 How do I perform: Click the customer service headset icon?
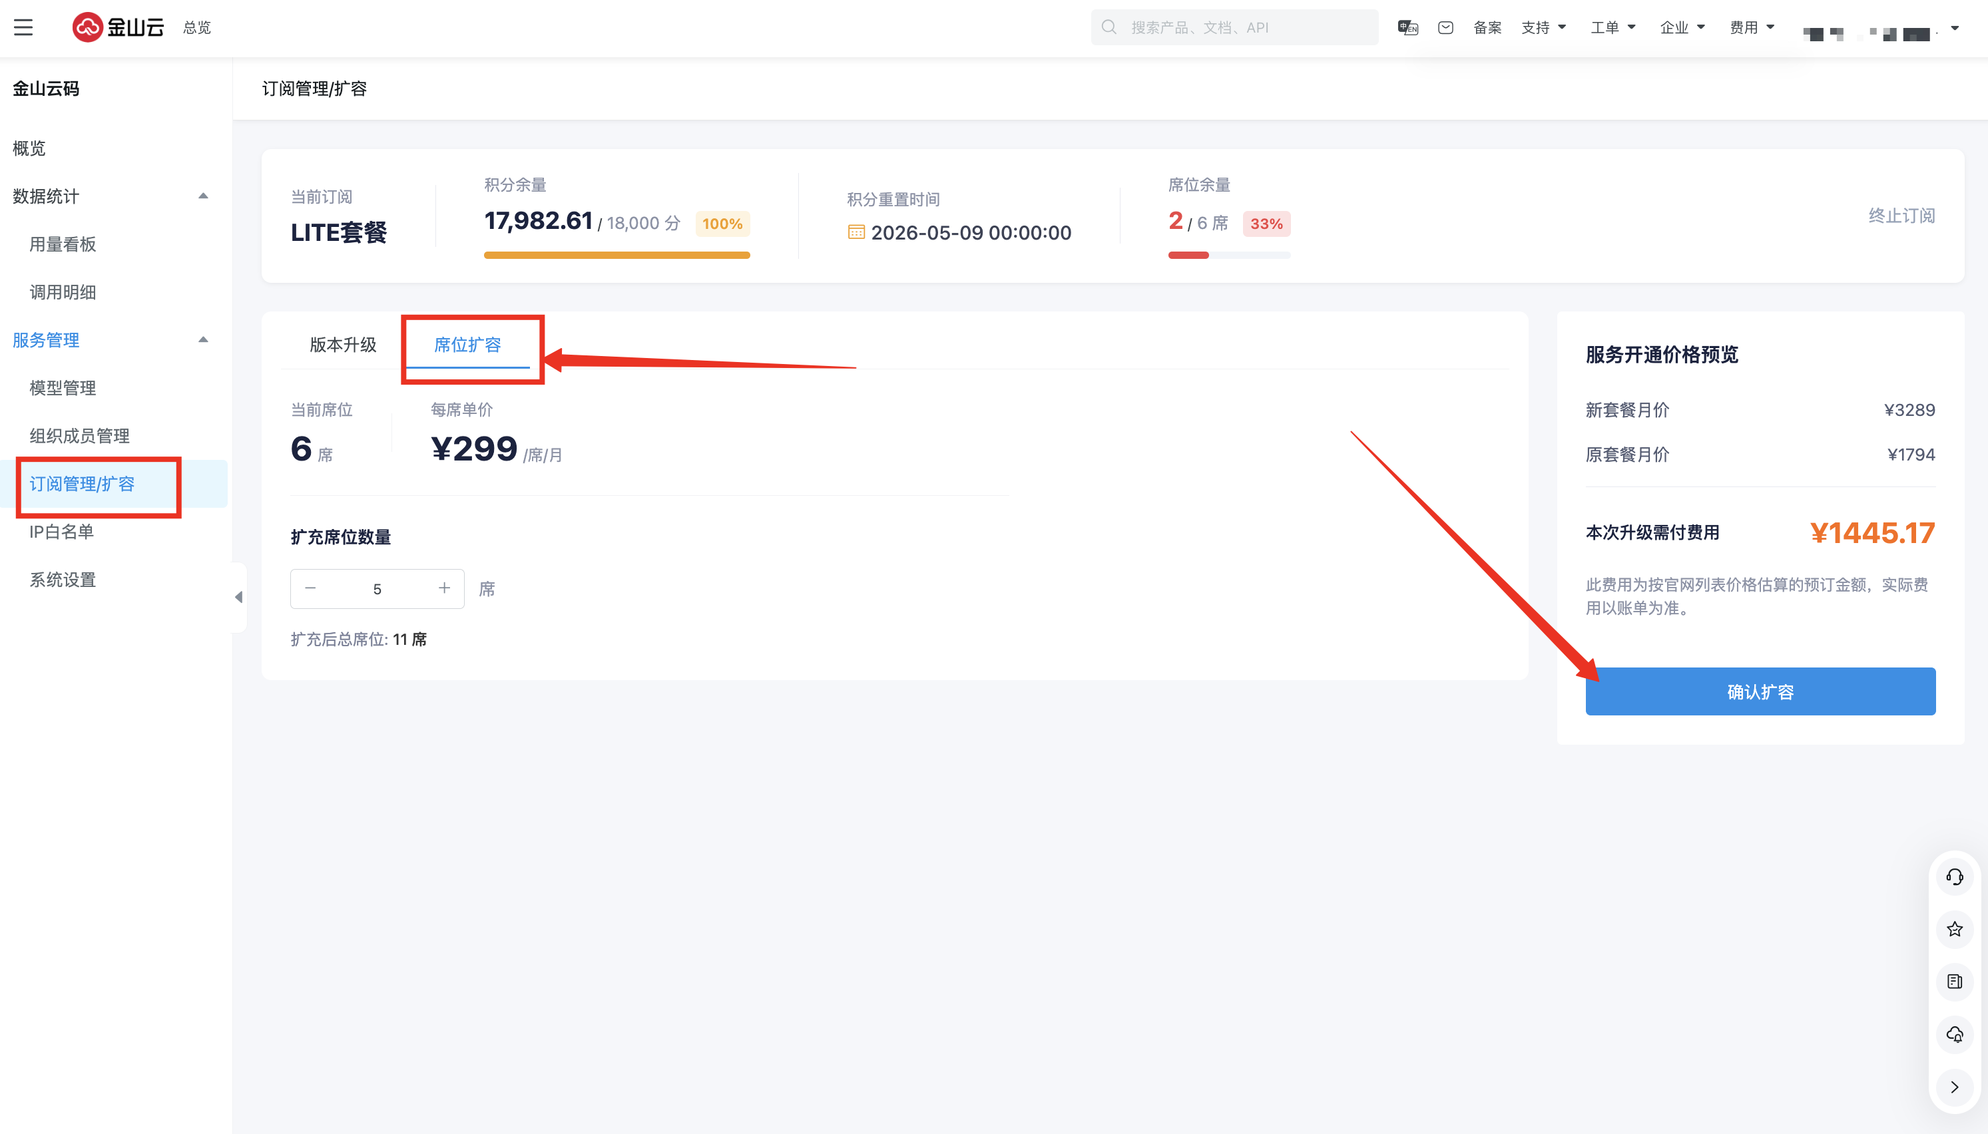tap(1955, 877)
